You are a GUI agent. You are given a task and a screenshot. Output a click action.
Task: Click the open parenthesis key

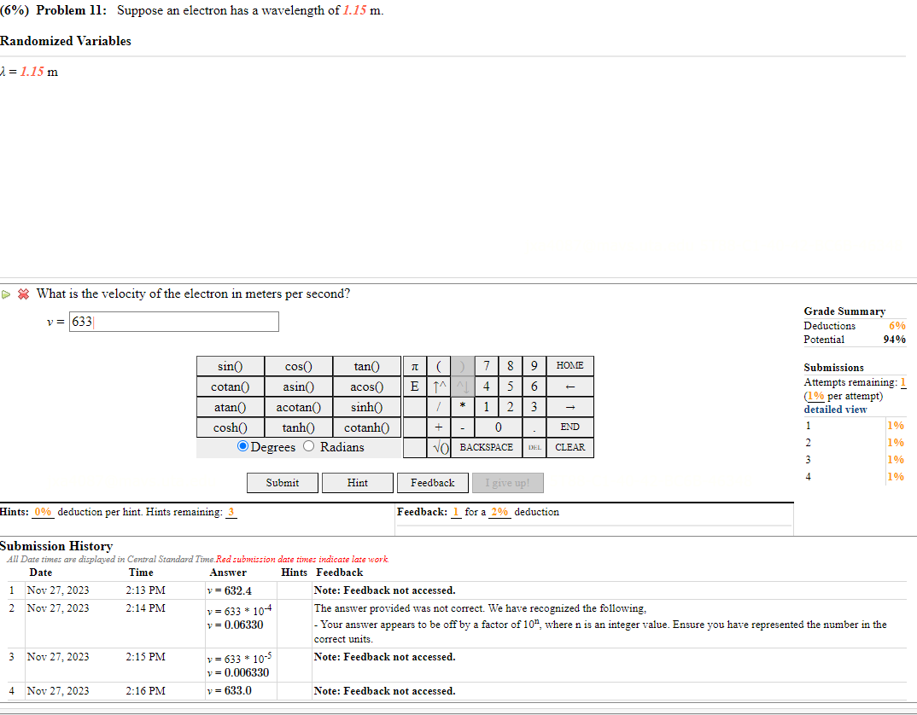pyautogui.click(x=439, y=366)
